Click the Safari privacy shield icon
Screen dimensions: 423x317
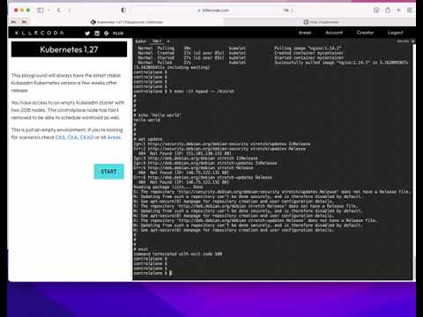[x=123, y=11]
